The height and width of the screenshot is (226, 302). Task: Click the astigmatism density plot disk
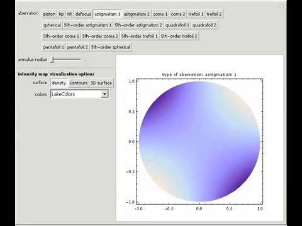click(x=199, y=141)
